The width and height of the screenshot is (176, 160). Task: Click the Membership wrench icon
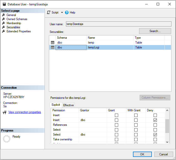tap(4, 23)
